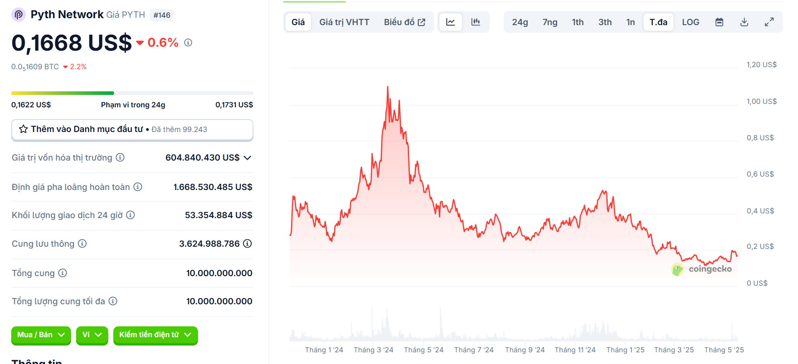
Task: Click Tháng 3 '24 axis label
Action: [373, 350]
